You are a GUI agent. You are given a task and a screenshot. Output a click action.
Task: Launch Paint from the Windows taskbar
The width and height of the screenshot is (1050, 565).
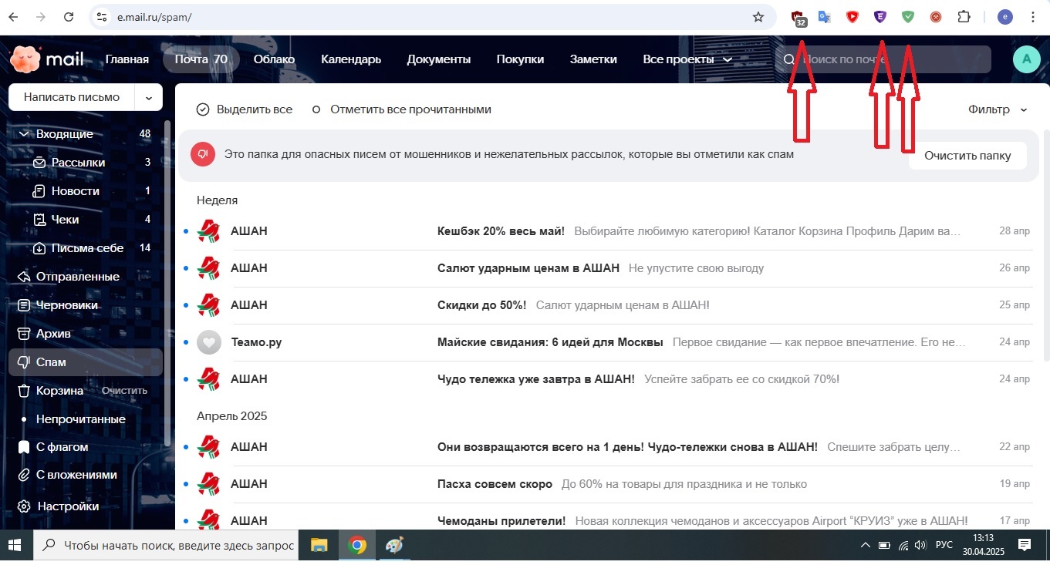click(x=394, y=546)
